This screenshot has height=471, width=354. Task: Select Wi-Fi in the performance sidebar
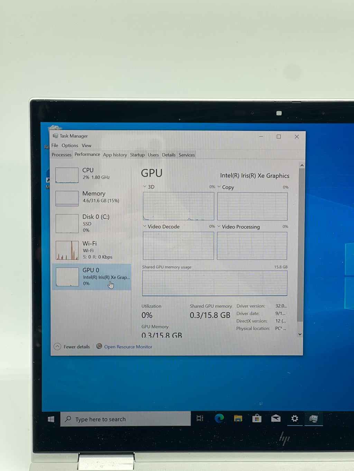coord(92,250)
